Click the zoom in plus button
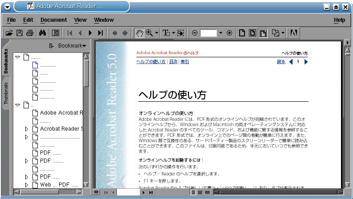Viewport: 353px width, 199px height. pyautogui.click(x=229, y=33)
